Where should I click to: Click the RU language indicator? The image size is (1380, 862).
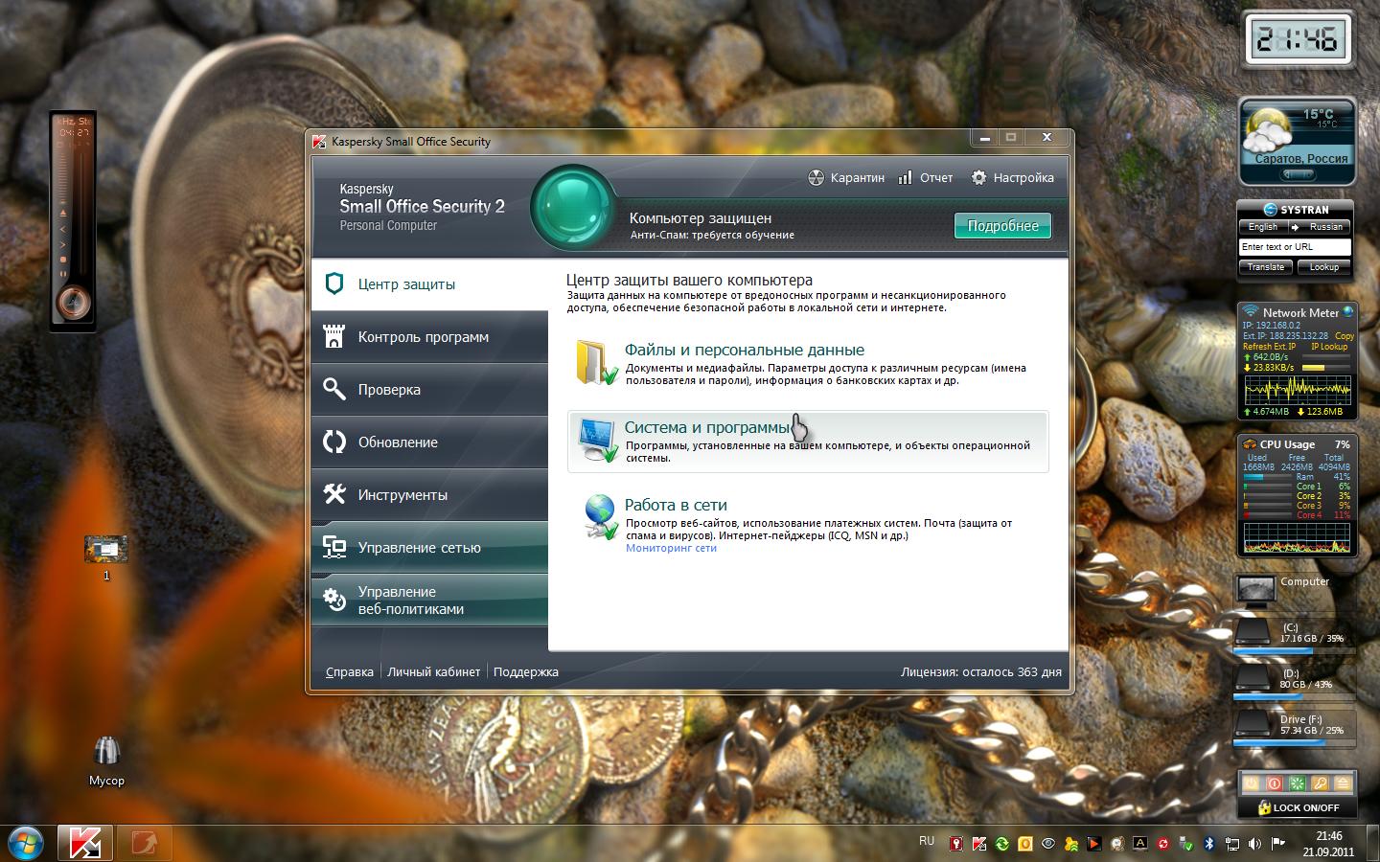927,841
